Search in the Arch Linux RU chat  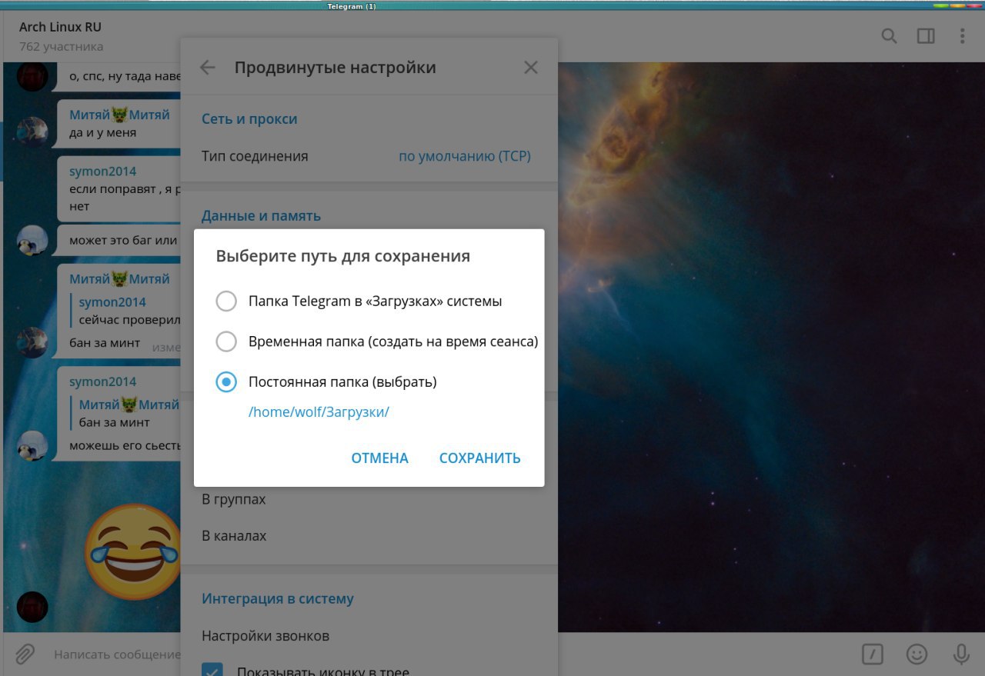889,36
